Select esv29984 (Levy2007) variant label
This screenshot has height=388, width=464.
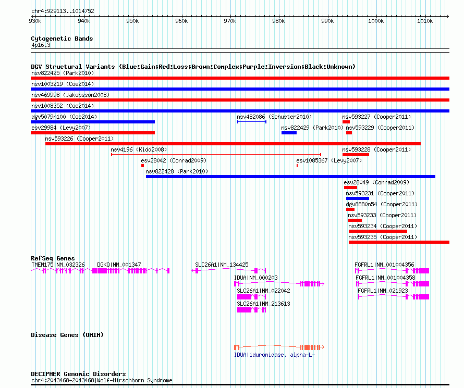click(61, 128)
